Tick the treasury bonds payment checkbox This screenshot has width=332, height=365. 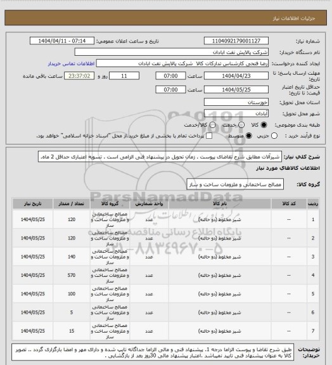tap(209, 136)
